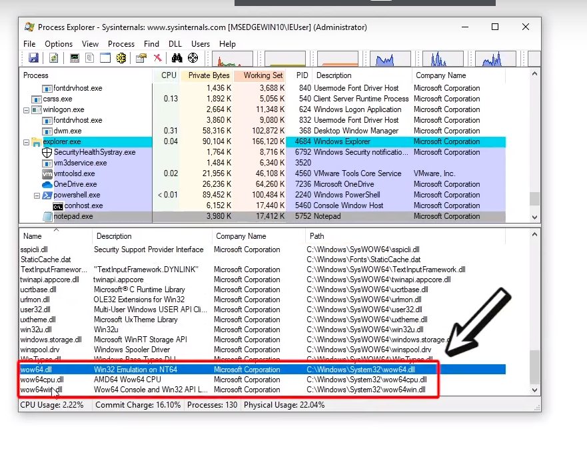Click the SecurityHealthSystray.exe shield icon
Image resolution: width=587 pixels, height=451 pixels.
pos(47,153)
